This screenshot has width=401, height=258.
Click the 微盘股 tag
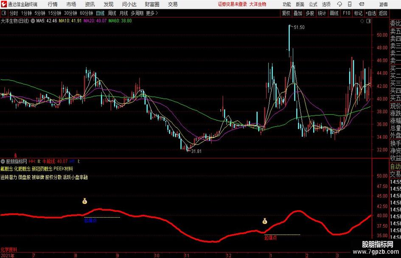coord(24,177)
